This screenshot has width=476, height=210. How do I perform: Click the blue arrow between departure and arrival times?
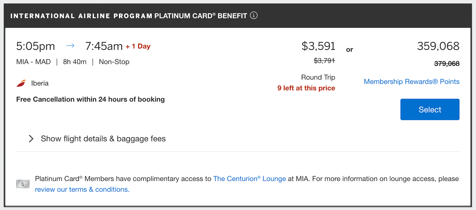pos(70,45)
